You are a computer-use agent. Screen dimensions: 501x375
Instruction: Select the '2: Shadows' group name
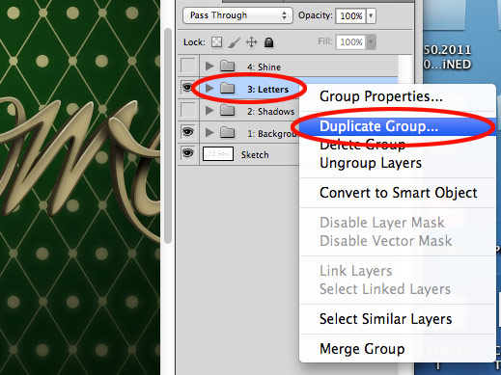point(270,111)
